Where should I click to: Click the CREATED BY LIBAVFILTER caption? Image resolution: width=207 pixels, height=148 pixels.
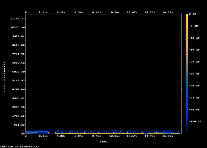click(x=20, y=147)
